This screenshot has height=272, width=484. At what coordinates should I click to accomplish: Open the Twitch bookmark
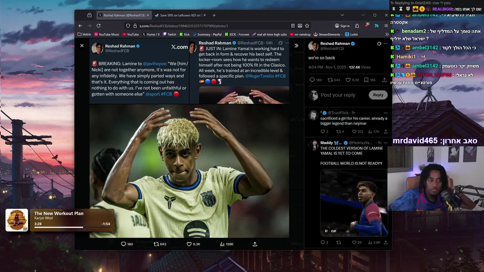tap(169, 34)
